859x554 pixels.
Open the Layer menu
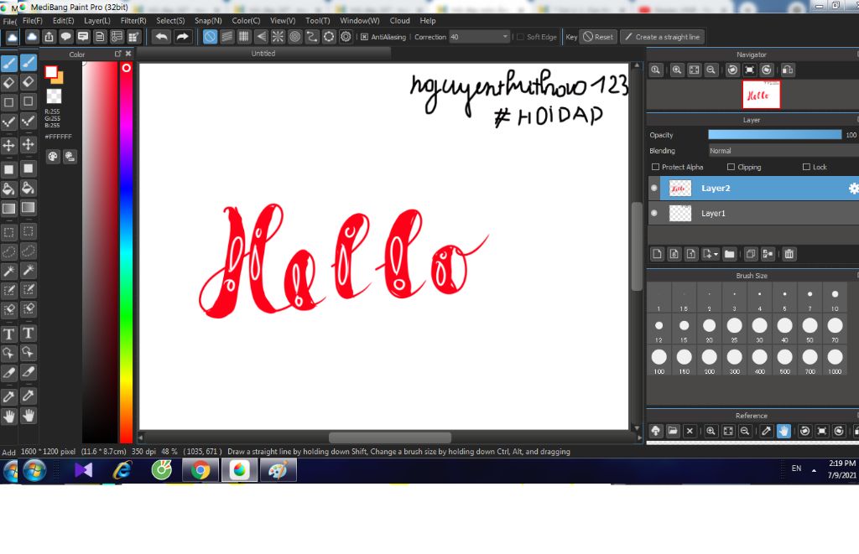tap(97, 20)
